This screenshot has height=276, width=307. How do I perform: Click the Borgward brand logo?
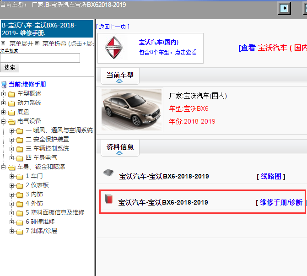click(x=114, y=48)
